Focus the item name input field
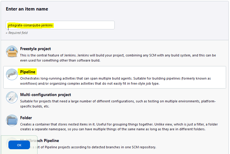The height and width of the screenshot is (154, 230). (60, 25)
